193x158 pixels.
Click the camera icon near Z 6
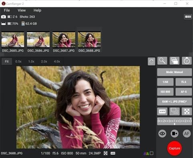pos(4,17)
